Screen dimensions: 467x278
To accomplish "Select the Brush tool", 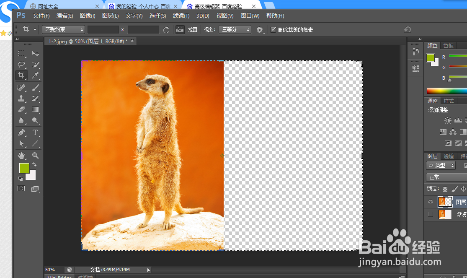I will 35,87.
